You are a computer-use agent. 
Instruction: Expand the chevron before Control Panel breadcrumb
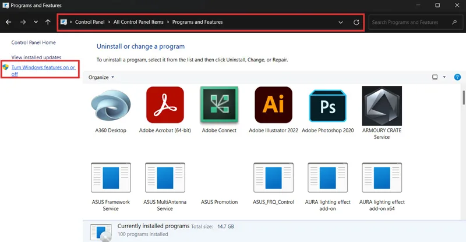click(70, 22)
